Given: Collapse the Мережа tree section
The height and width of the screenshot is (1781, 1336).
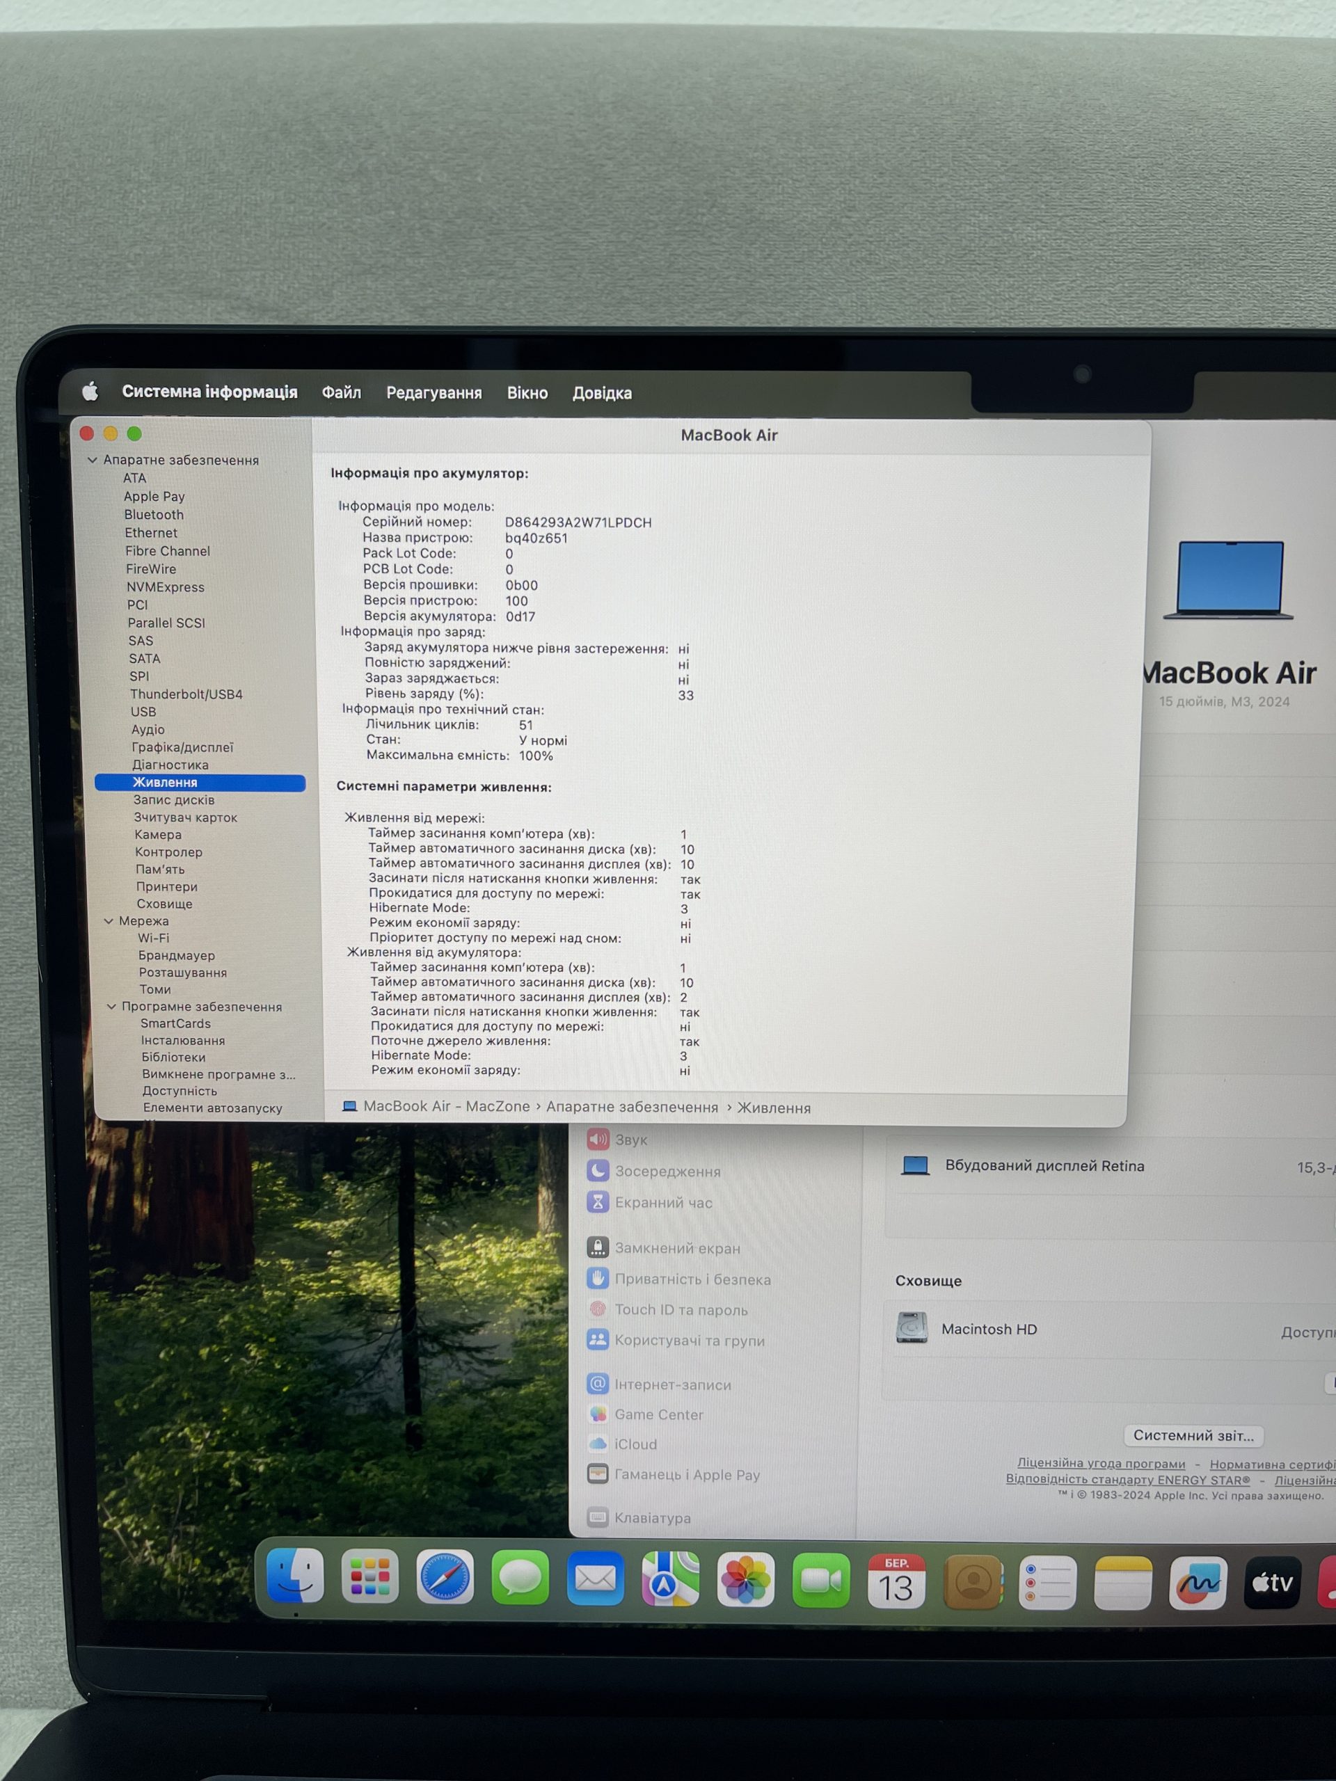Looking at the screenshot, I should click(109, 920).
